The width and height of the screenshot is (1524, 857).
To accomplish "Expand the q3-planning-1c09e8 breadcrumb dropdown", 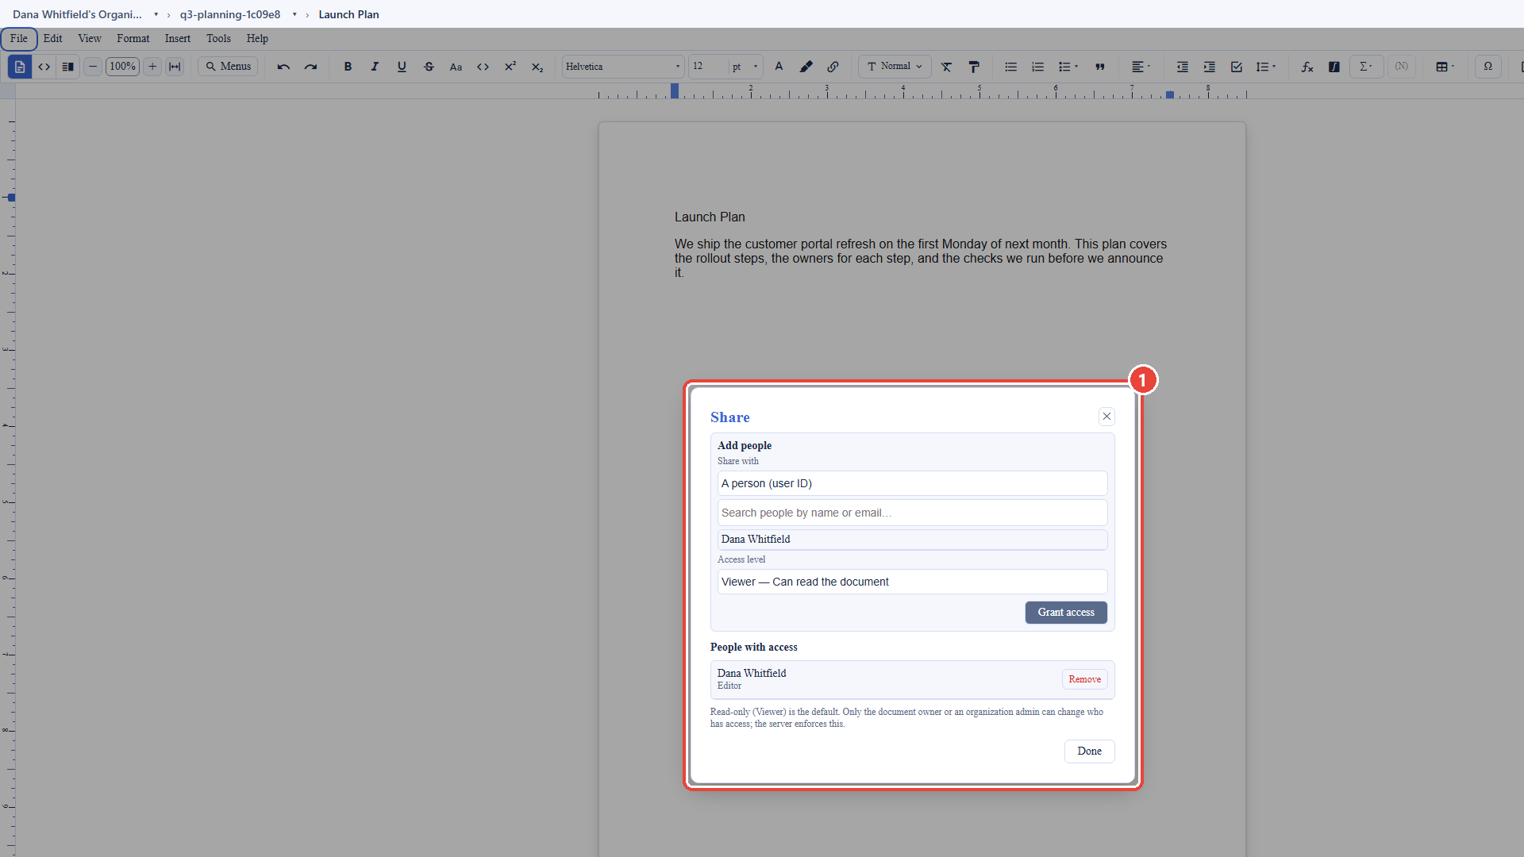I will 294,14.
